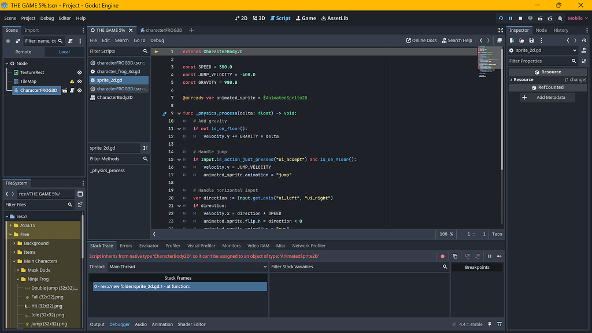Click the Run Specific Scene icon
Screen dimensions: 592x333
(550, 18)
